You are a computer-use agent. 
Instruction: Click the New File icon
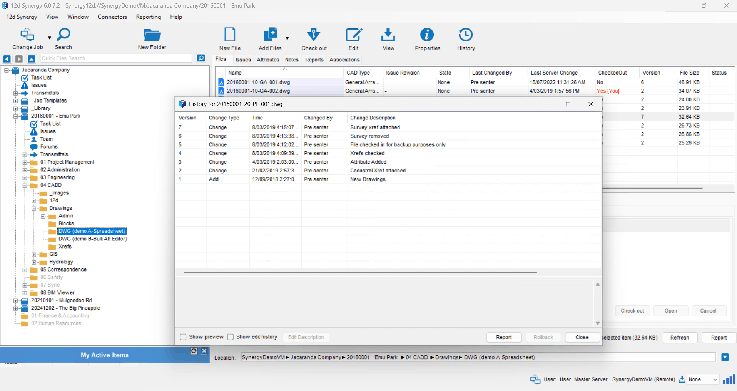coord(230,35)
